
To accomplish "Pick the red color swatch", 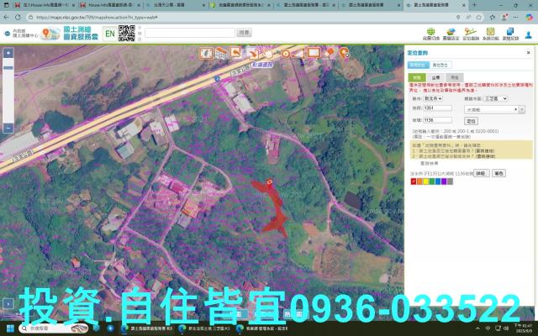I will pyautogui.click(x=413, y=181).
